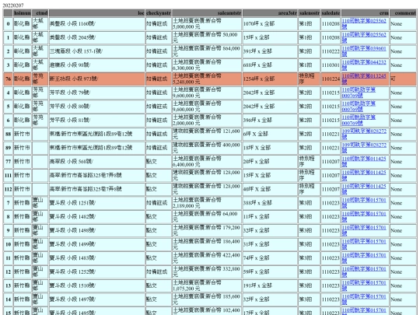The image size is (420, 315).
Task: Open crm link 044232 in row 3
Action: (x=364, y=65)
